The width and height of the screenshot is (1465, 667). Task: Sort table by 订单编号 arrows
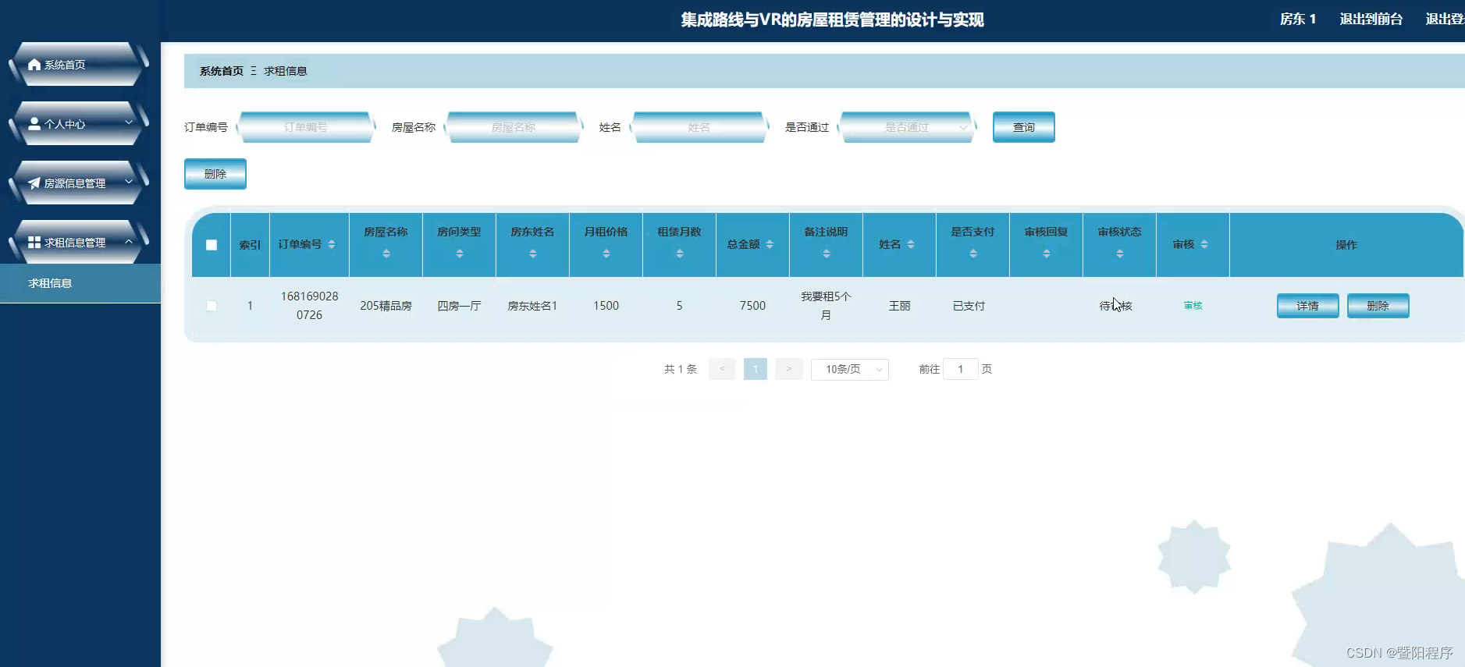(x=332, y=244)
